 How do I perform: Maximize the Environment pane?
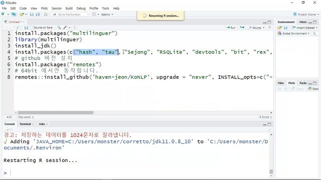315,22
